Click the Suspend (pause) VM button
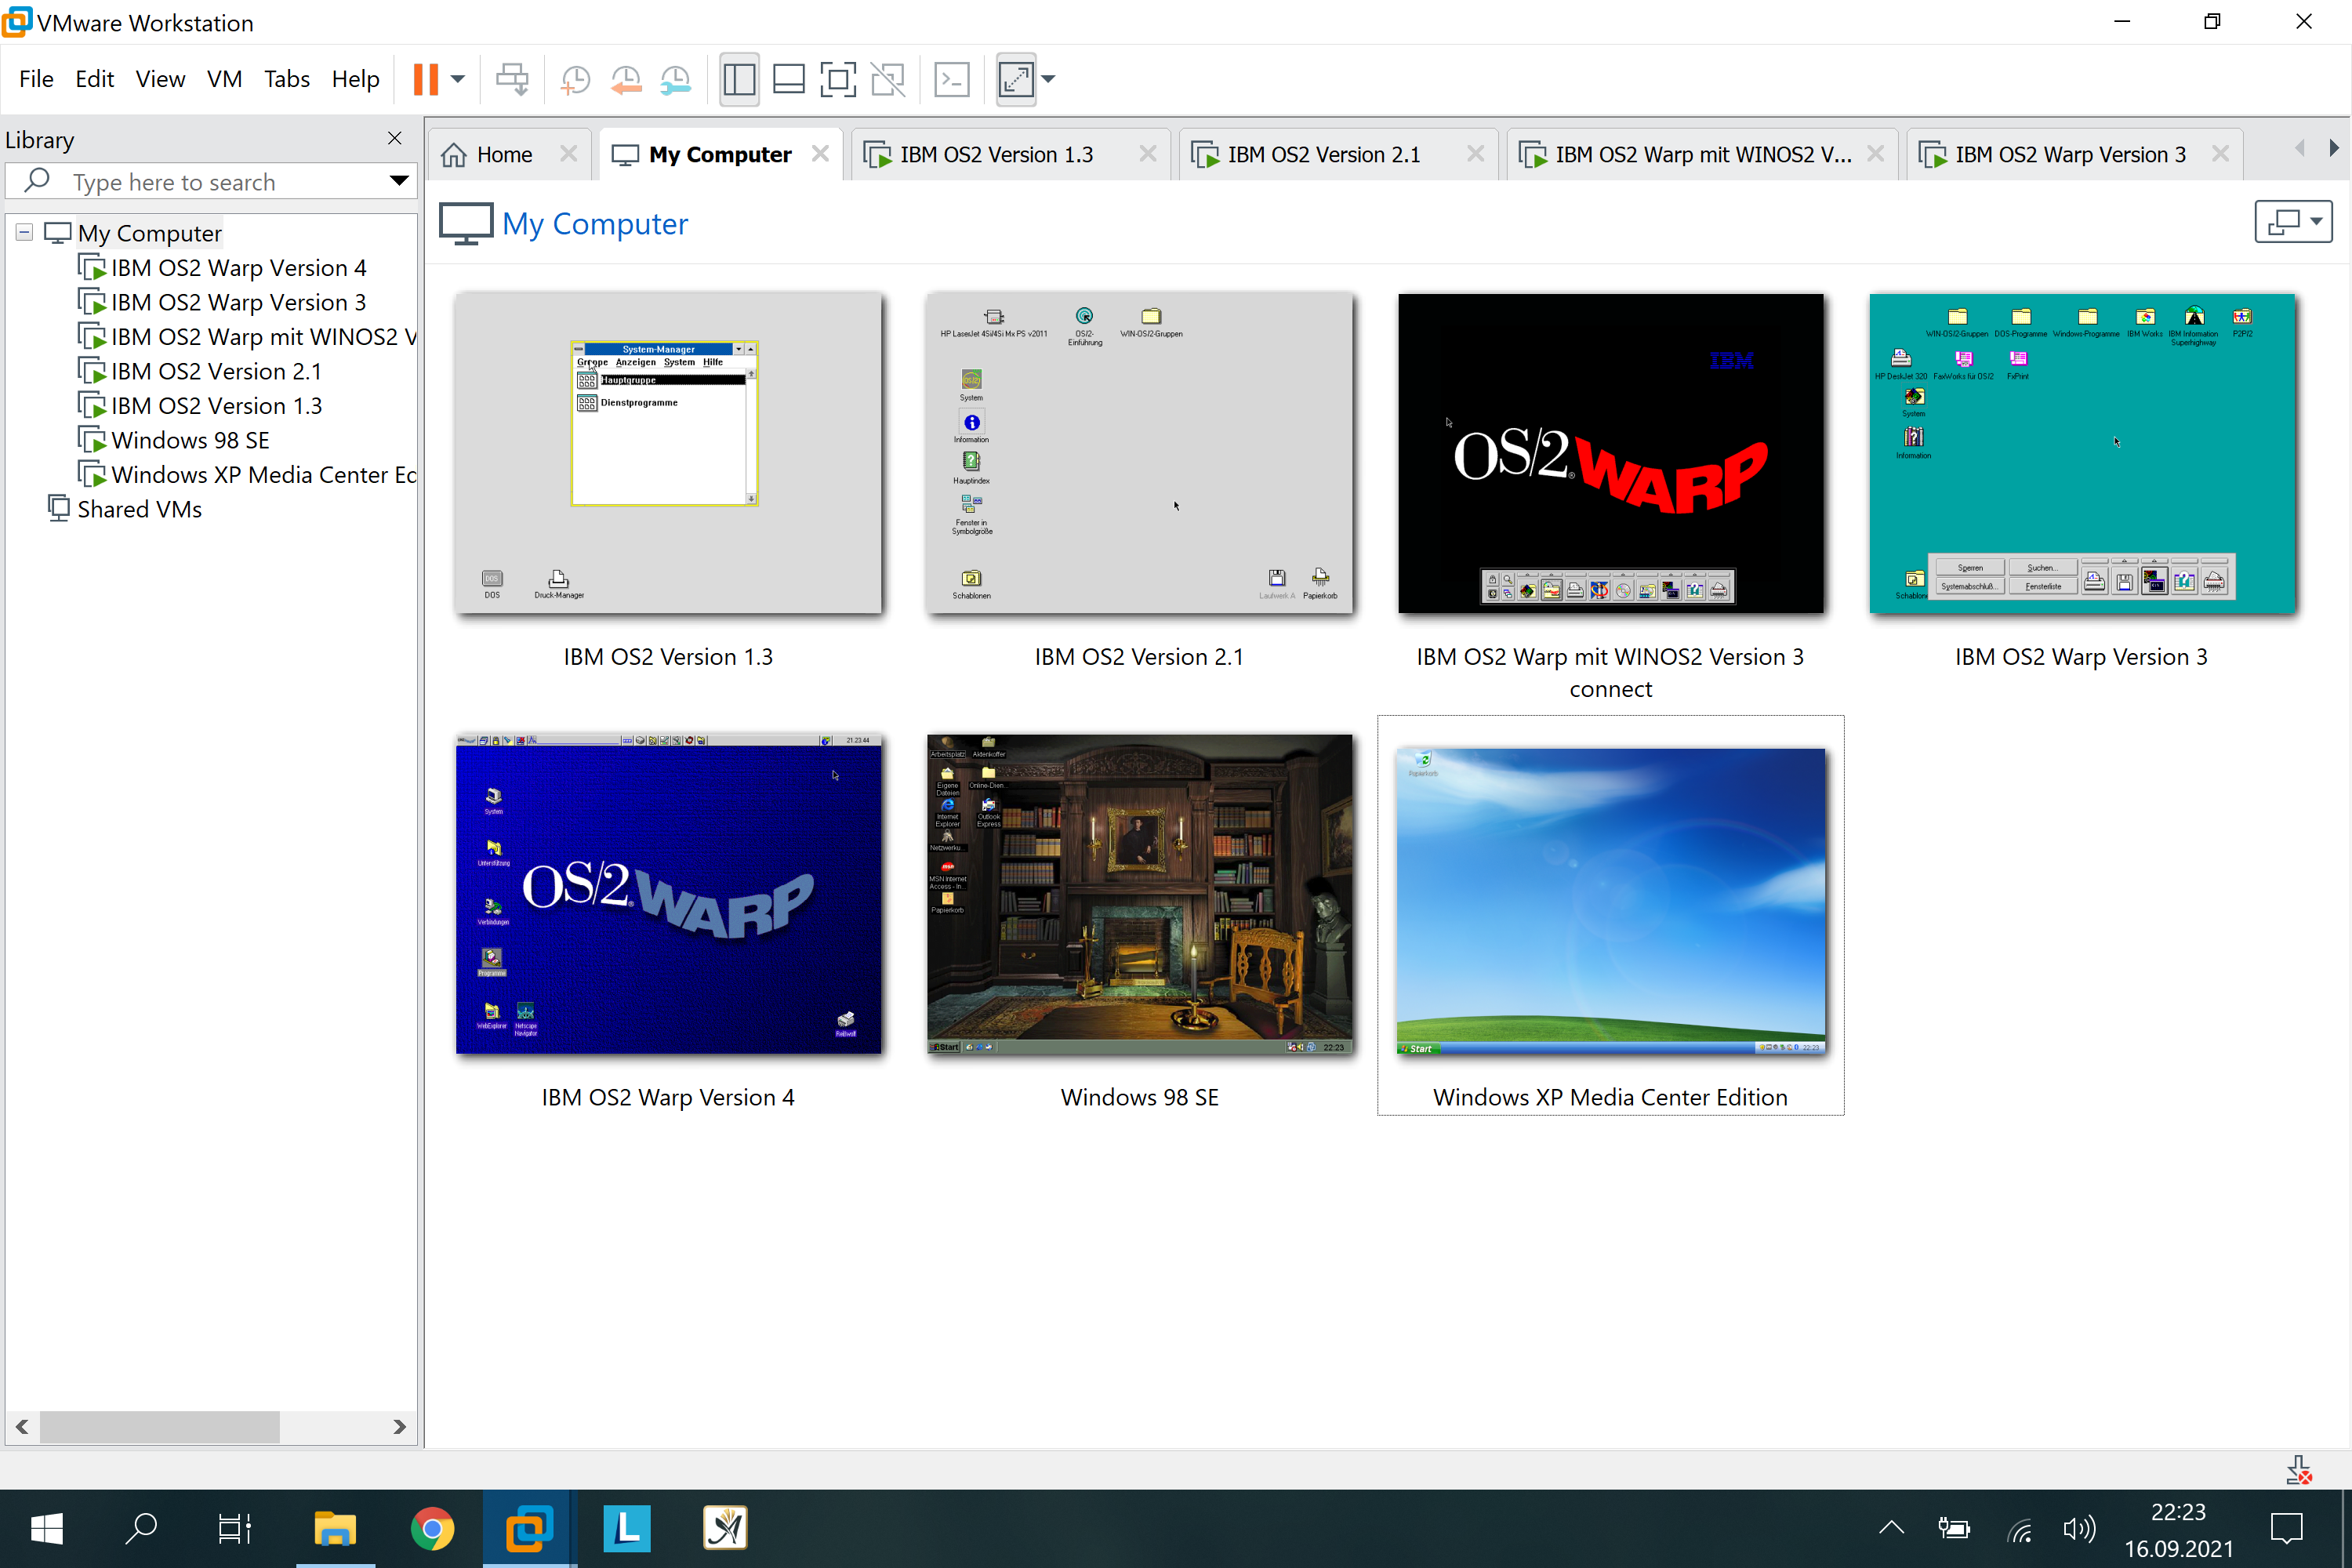The height and width of the screenshot is (1568, 2352). tap(426, 79)
